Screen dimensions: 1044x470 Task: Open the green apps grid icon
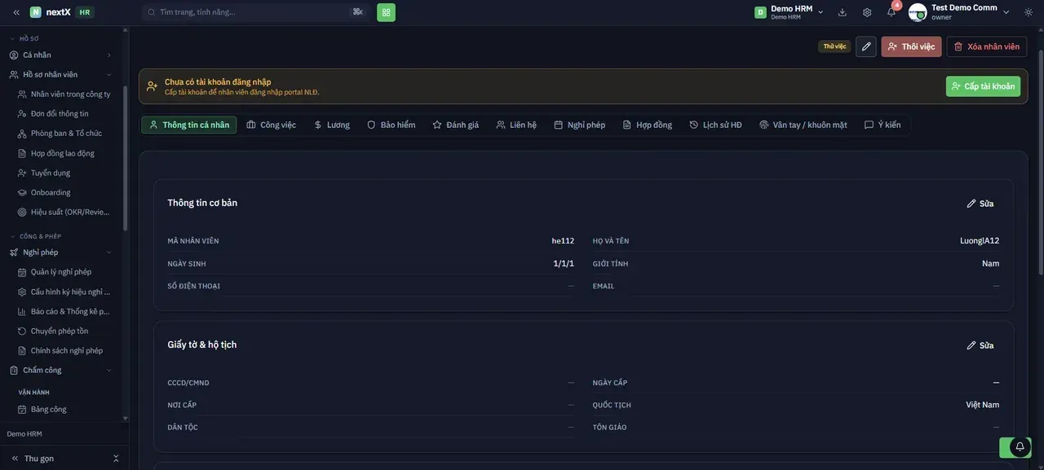386,12
